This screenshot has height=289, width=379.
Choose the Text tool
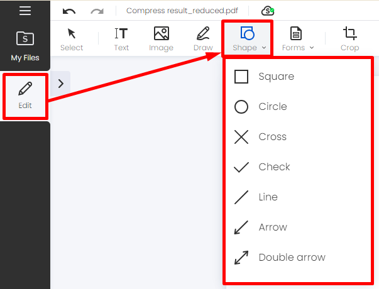[121, 40]
